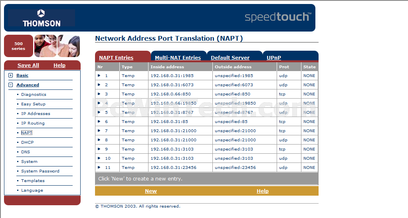
Task: Open details arrow of entry 7
Action: [x=99, y=131]
